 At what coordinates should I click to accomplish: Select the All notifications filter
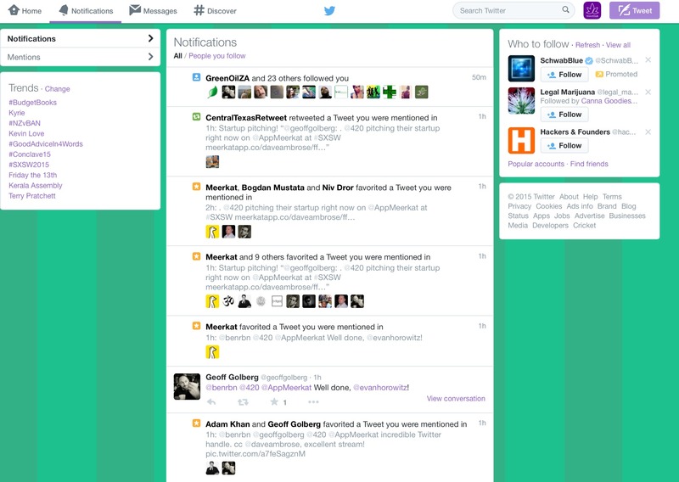[177, 56]
